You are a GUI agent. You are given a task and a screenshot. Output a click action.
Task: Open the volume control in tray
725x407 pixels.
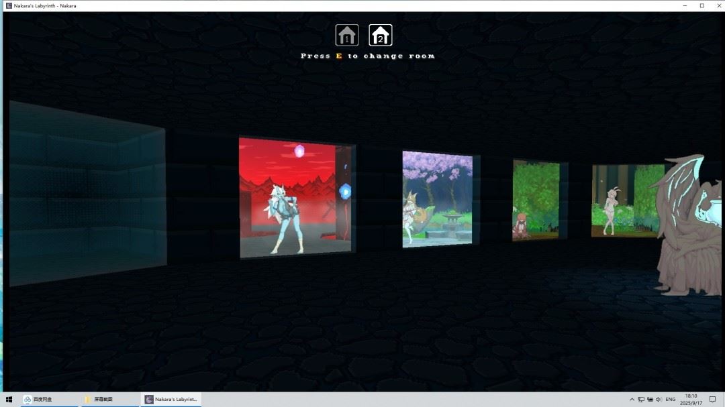point(659,400)
